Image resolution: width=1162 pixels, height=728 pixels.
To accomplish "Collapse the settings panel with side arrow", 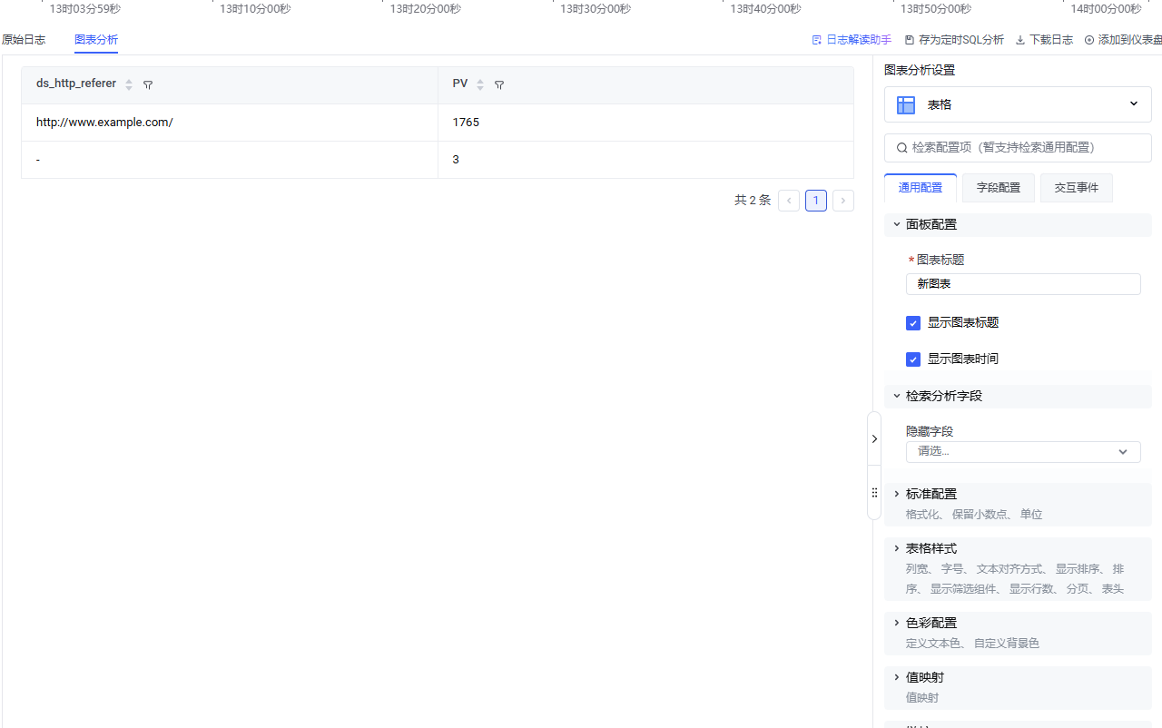I will (x=874, y=438).
